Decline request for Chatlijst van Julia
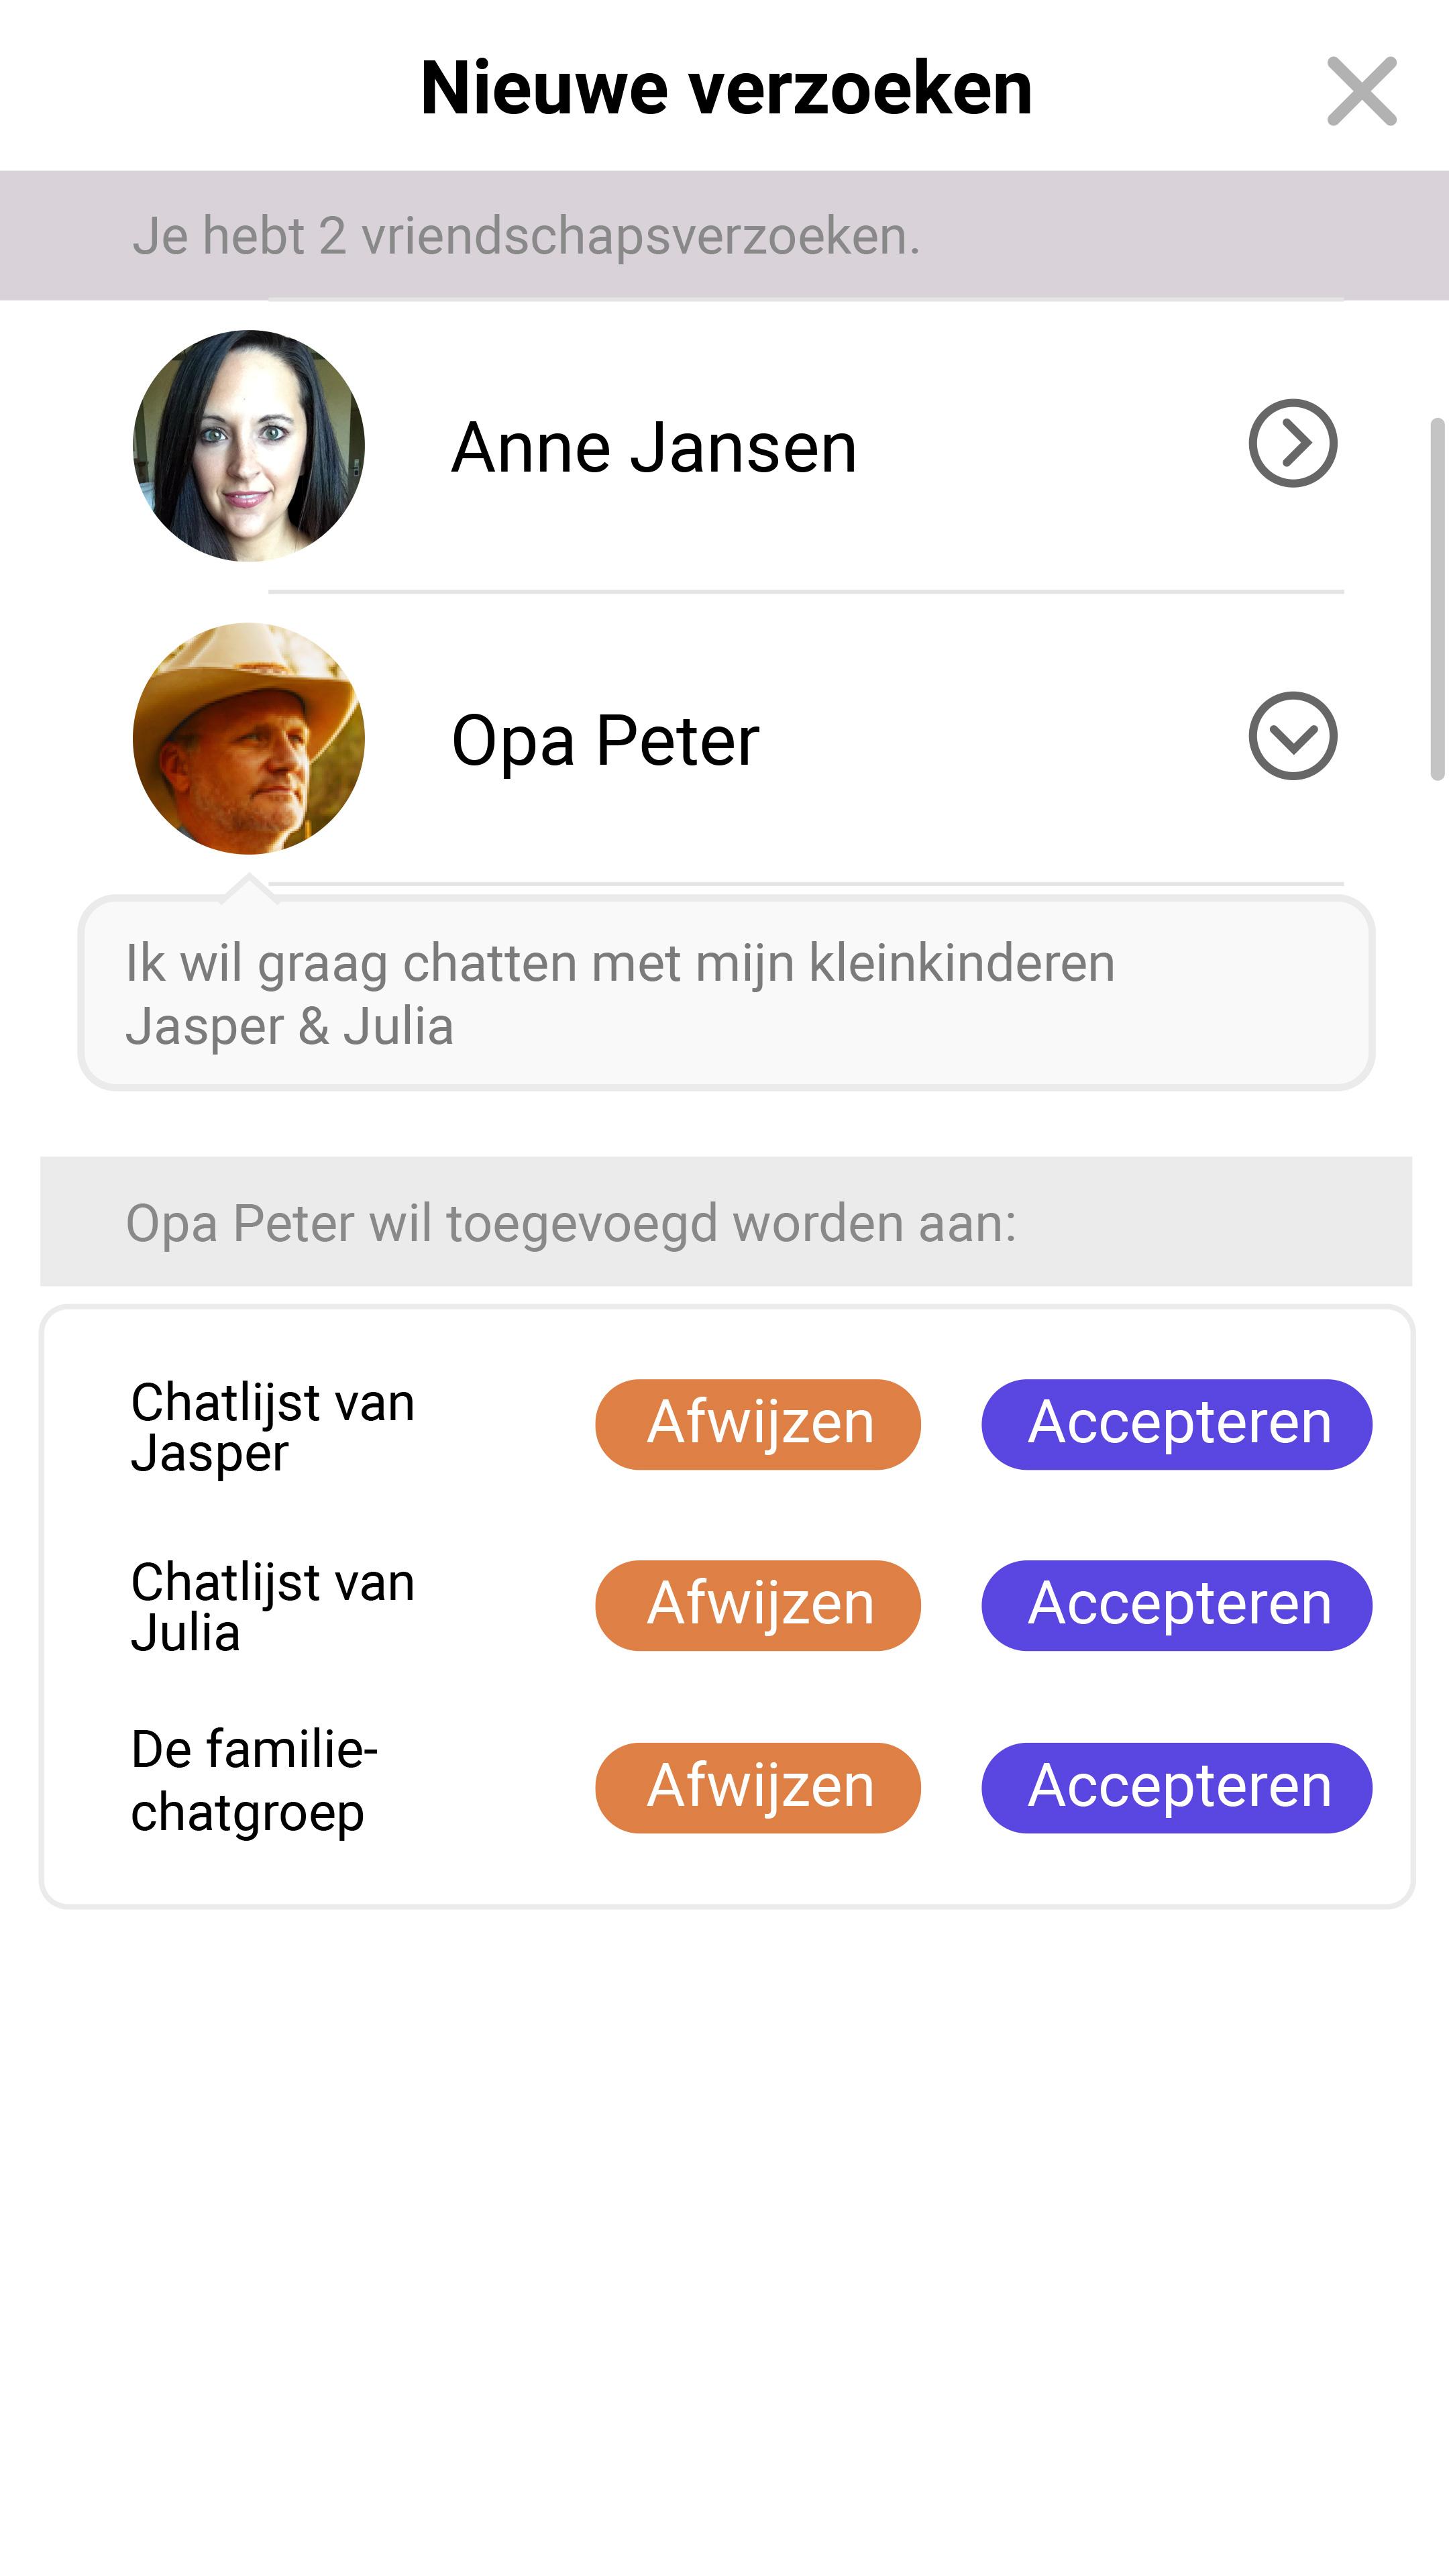 click(x=758, y=1605)
